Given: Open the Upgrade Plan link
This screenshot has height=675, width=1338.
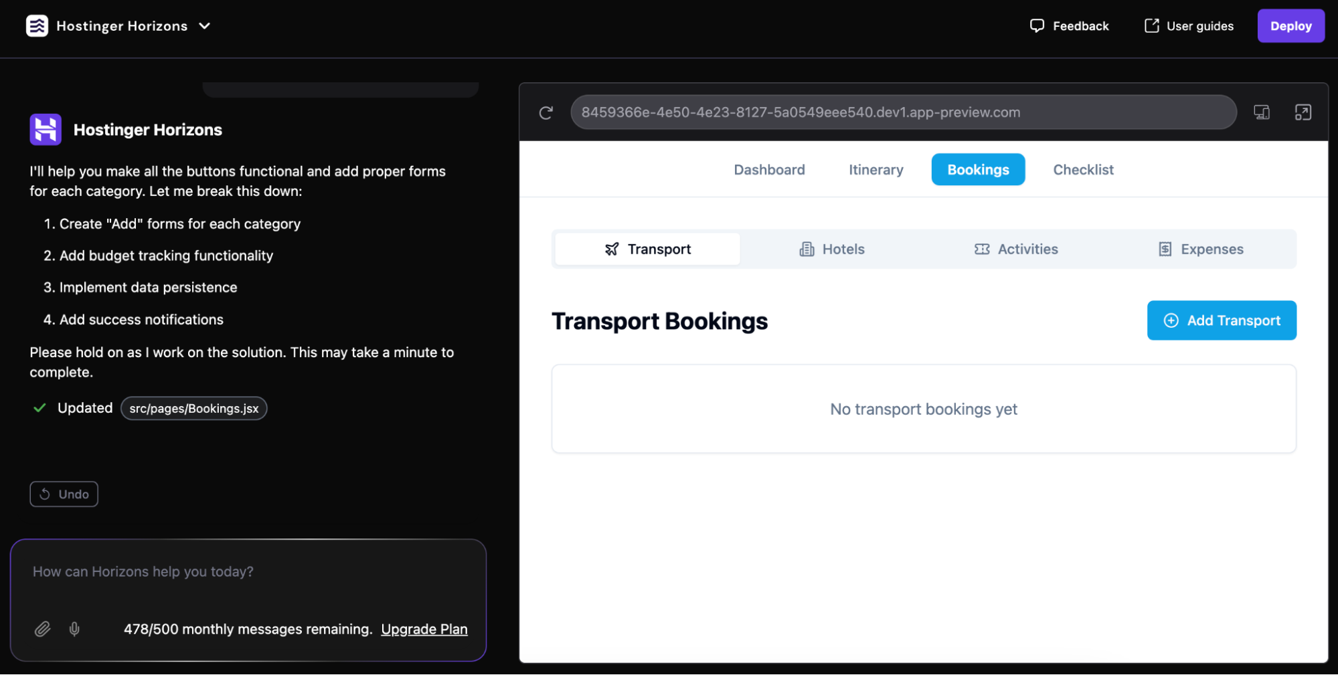Looking at the screenshot, I should (x=424, y=629).
